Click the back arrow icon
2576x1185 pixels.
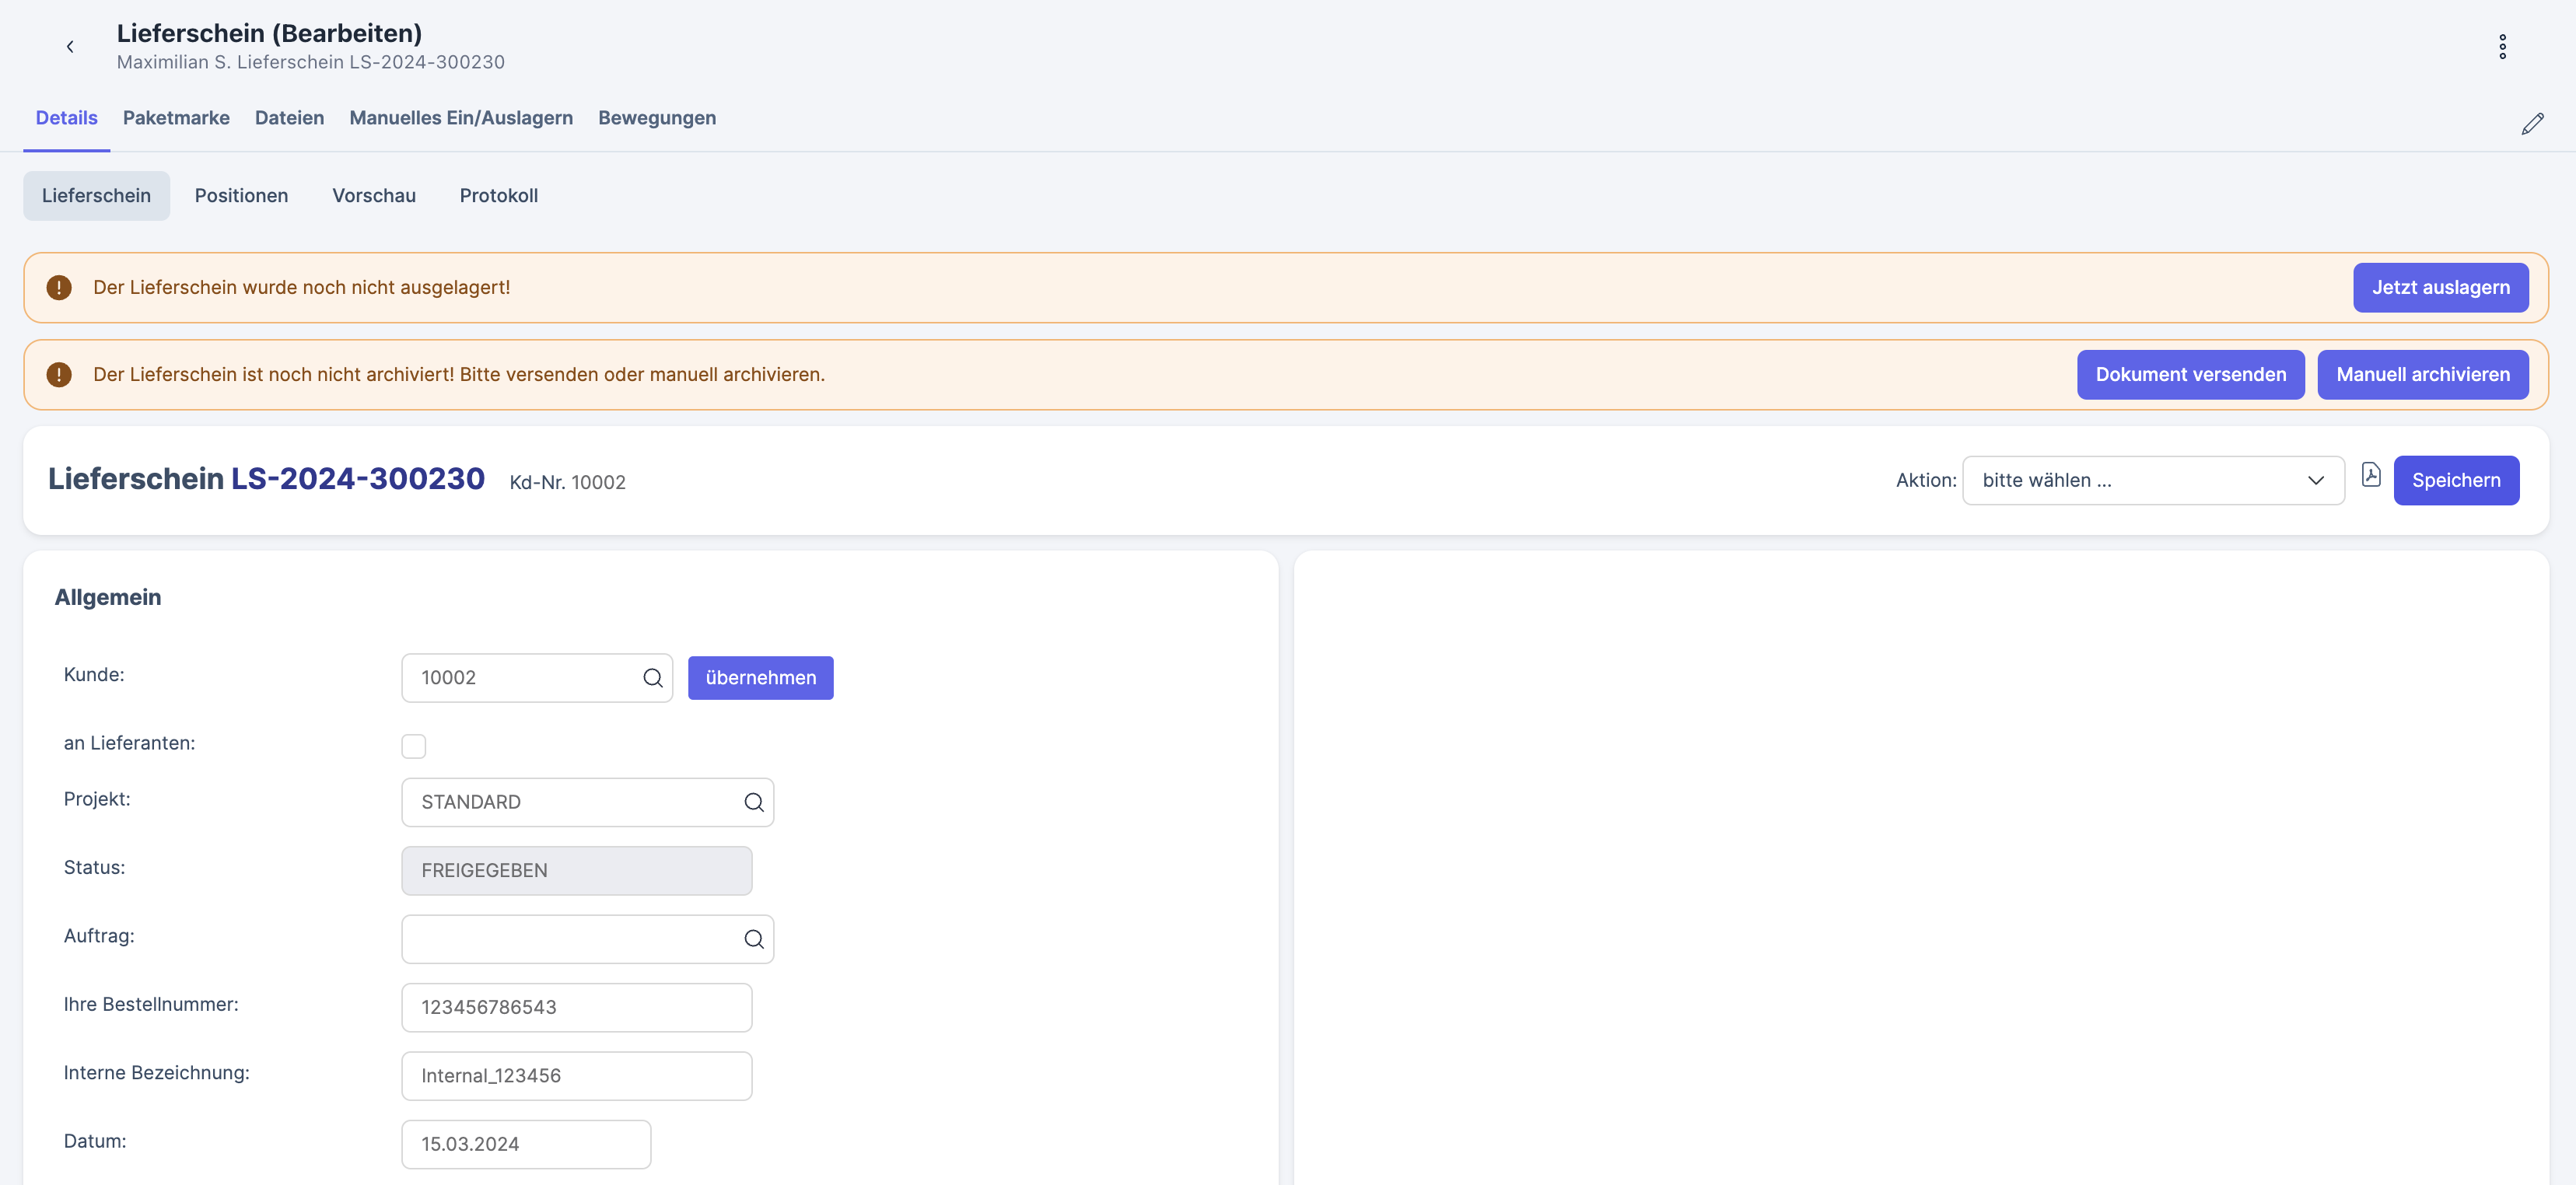[x=70, y=47]
